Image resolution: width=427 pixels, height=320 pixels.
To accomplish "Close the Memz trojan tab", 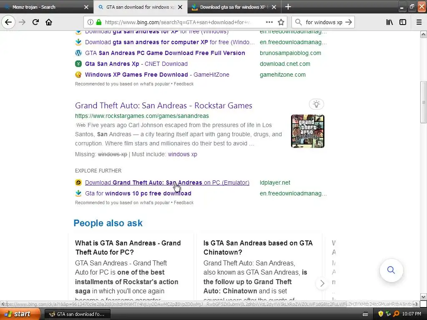I will click(x=86, y=7).
